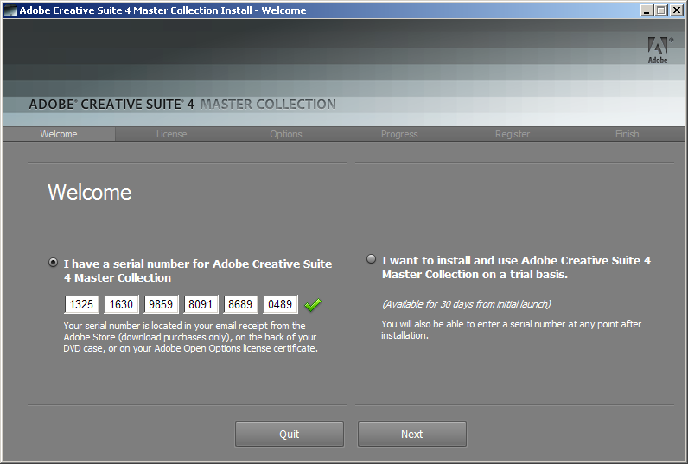
Task: Choose the trial basis install option
Action: point(371,259)
